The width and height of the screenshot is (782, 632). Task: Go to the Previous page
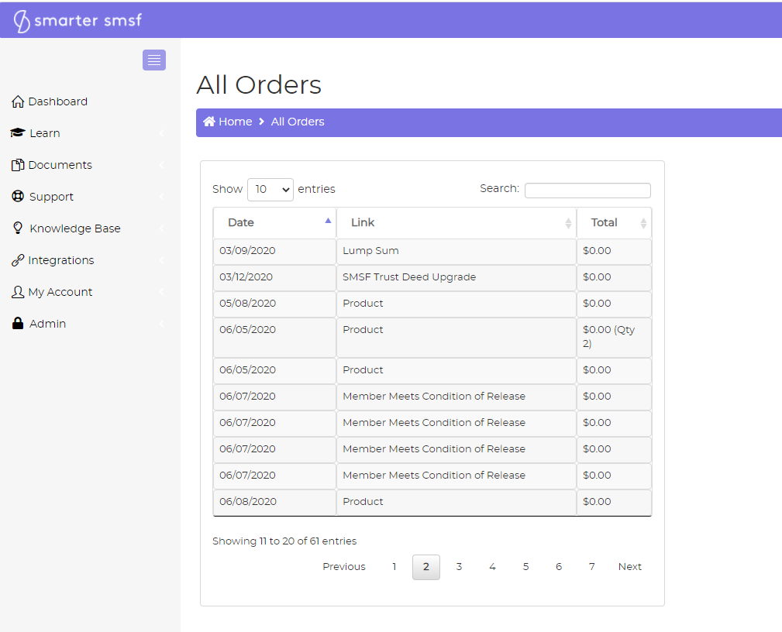click(x=344, y=567)
